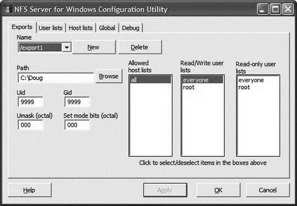This screenshot has width=297, height=206.
Task: Open the Debug tab
Action: click(x=130, y=28)
